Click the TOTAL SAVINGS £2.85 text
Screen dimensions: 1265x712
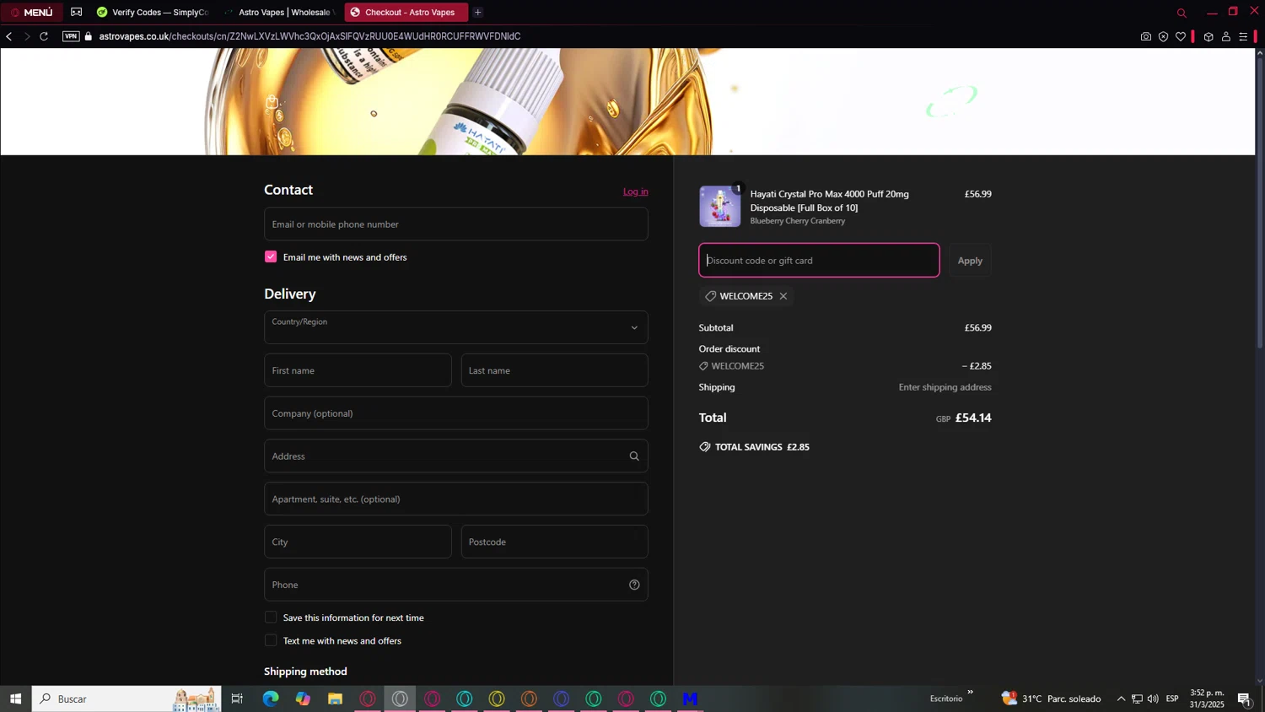pos(762,447)
